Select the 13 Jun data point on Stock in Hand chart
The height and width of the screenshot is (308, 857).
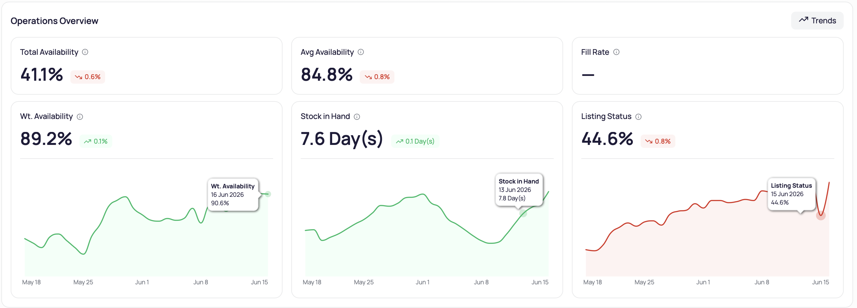pyautogui.click(x=523, y=213)
